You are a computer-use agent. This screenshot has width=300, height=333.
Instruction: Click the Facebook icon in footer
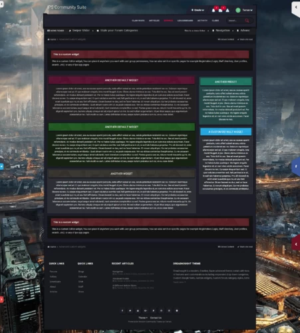point(122,310)
